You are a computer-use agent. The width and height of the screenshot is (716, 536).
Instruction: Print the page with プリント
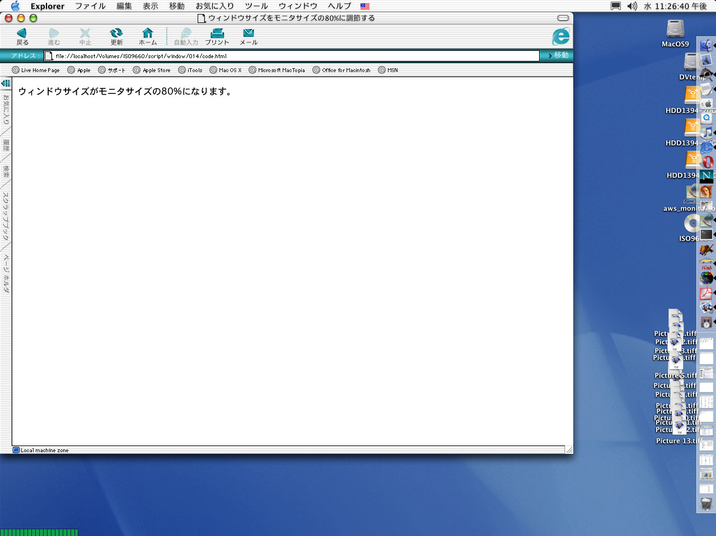click(x=217, y=37)
